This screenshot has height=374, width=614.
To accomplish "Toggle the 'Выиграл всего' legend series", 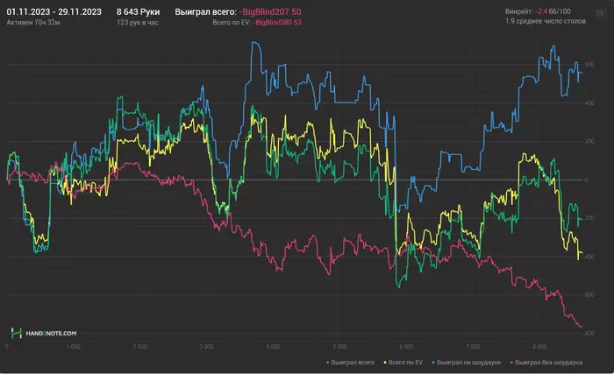I will pyautogui.click(x=353, y=361).
